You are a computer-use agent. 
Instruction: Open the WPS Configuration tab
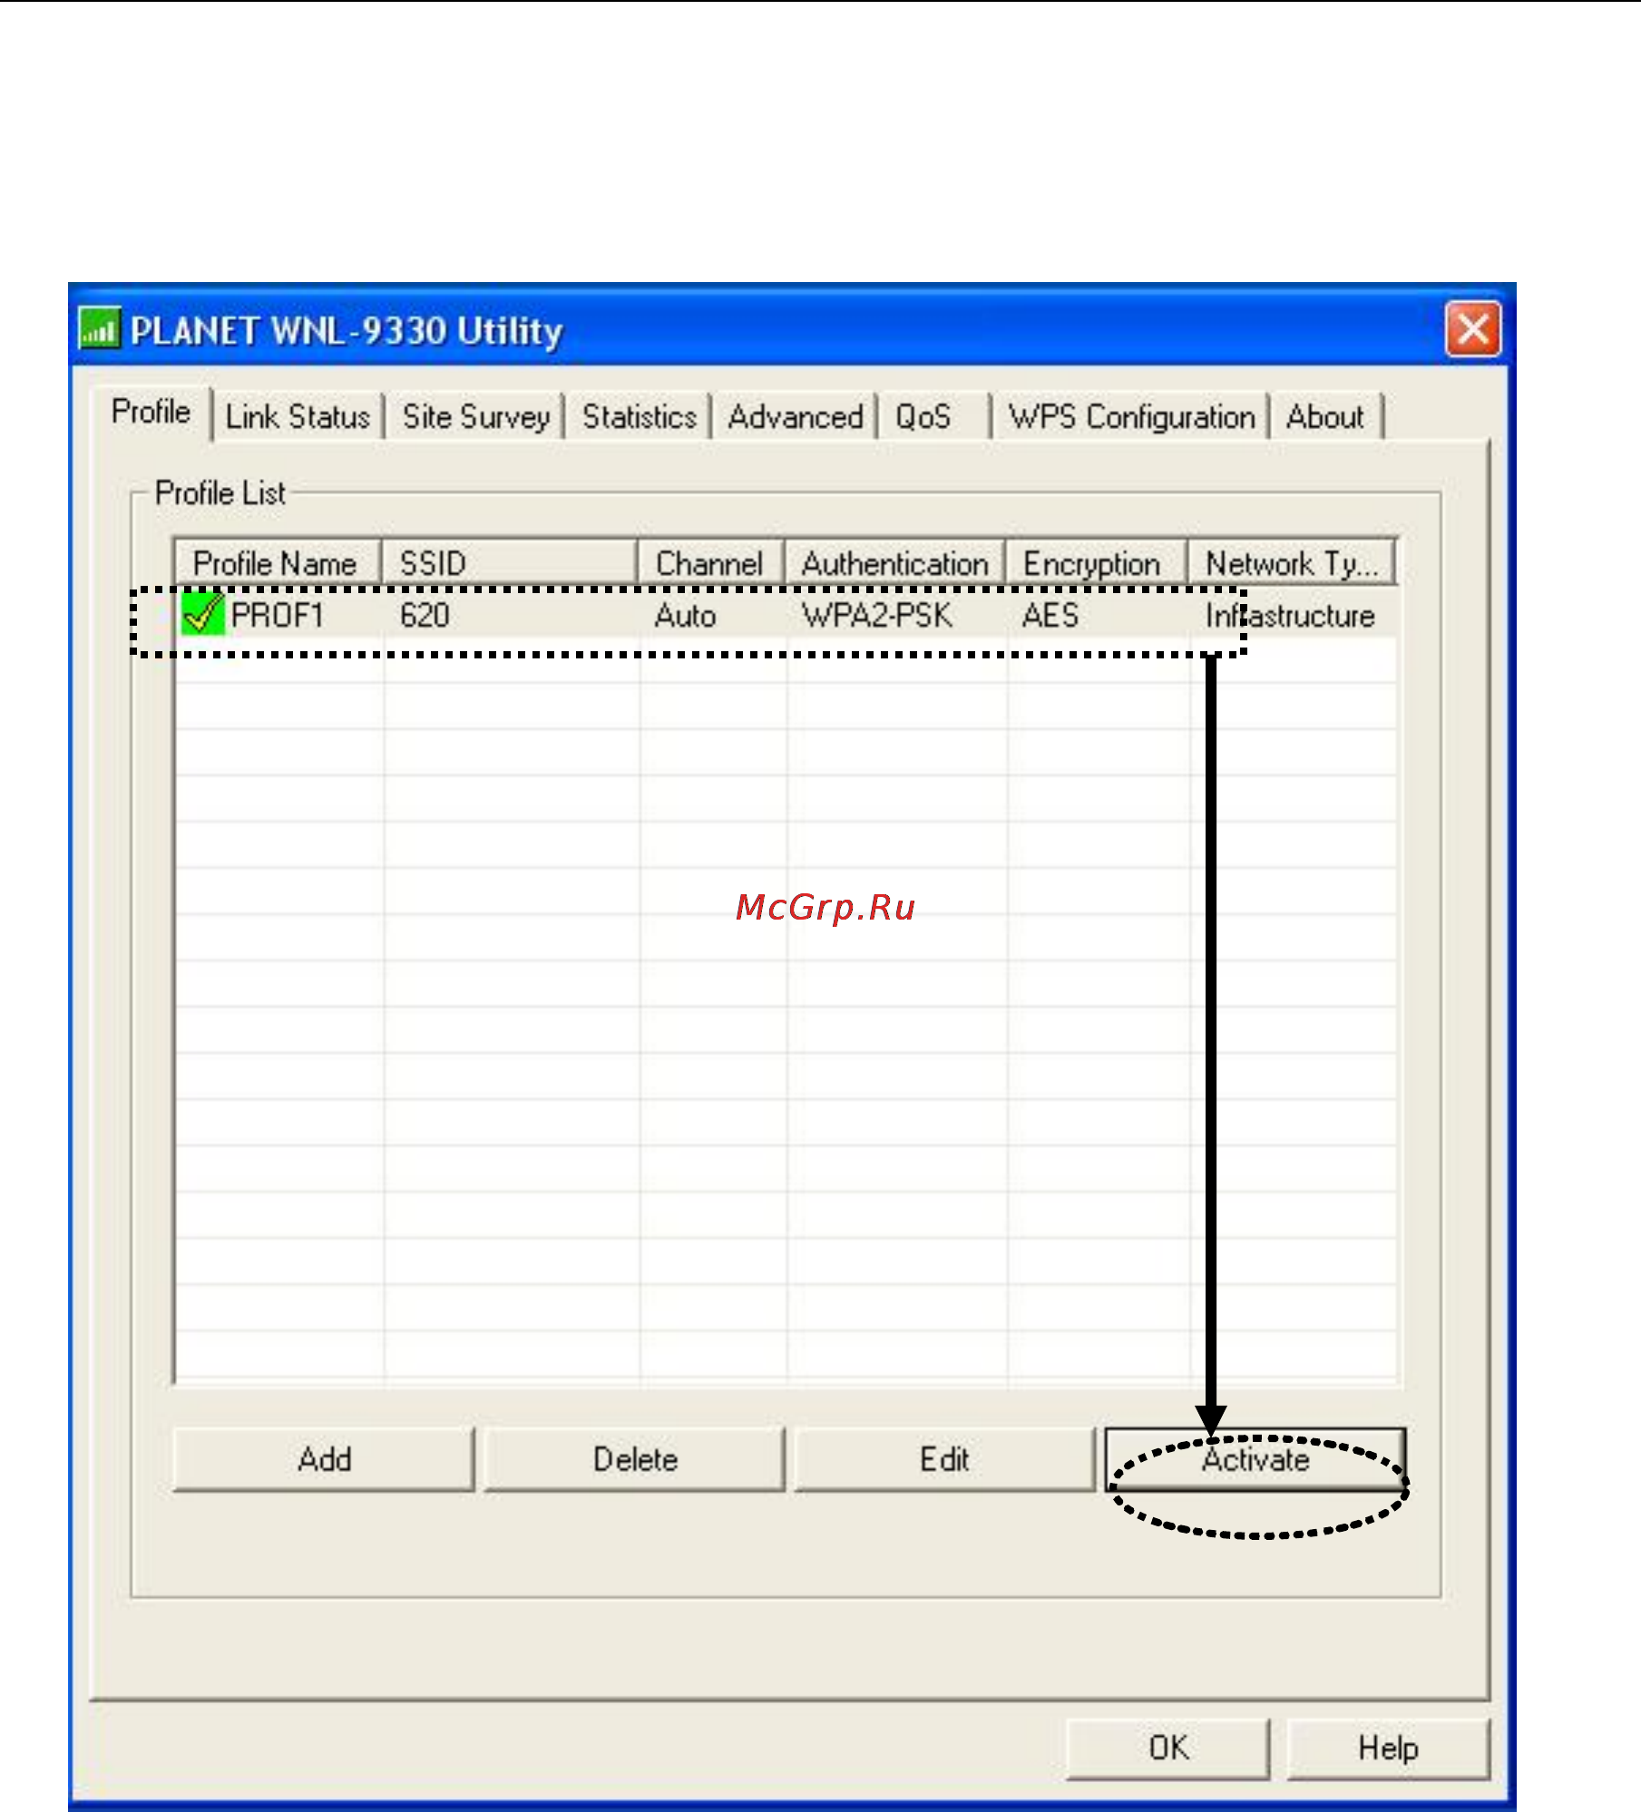1131,417
